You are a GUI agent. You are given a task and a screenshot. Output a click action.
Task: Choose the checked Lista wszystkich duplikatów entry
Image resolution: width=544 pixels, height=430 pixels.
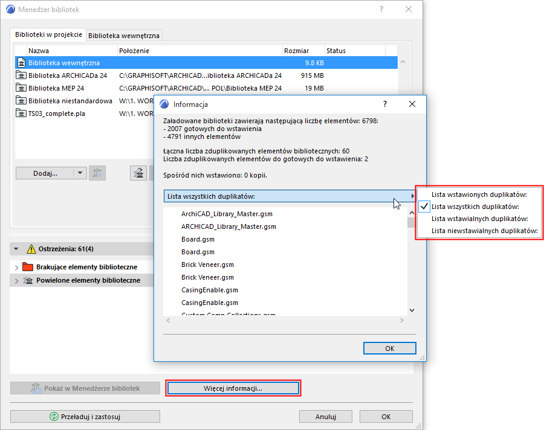479,207
